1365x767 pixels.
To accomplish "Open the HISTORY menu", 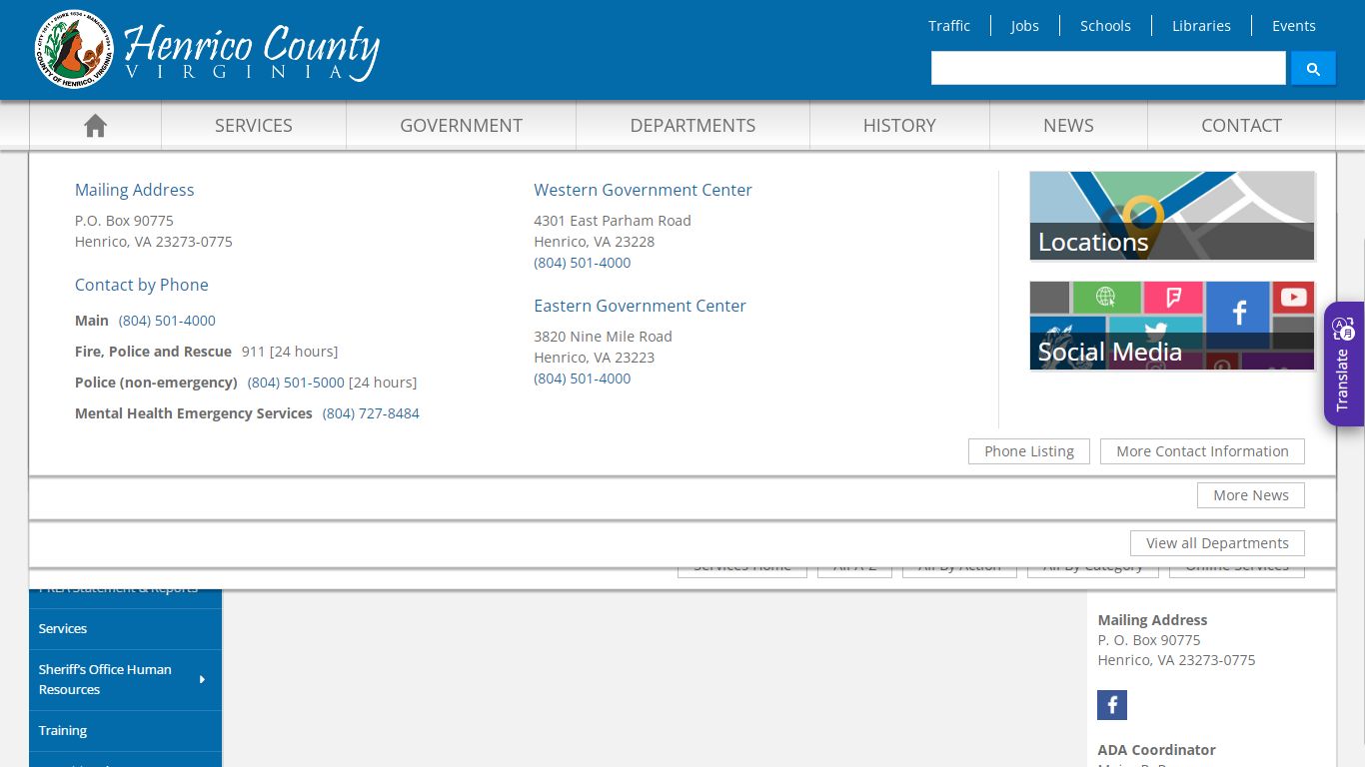I will click(x=899, y=125).
